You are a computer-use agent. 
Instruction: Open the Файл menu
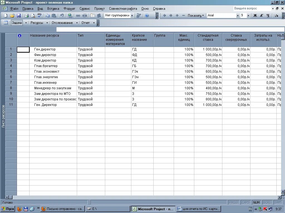(x=14, y=9)
